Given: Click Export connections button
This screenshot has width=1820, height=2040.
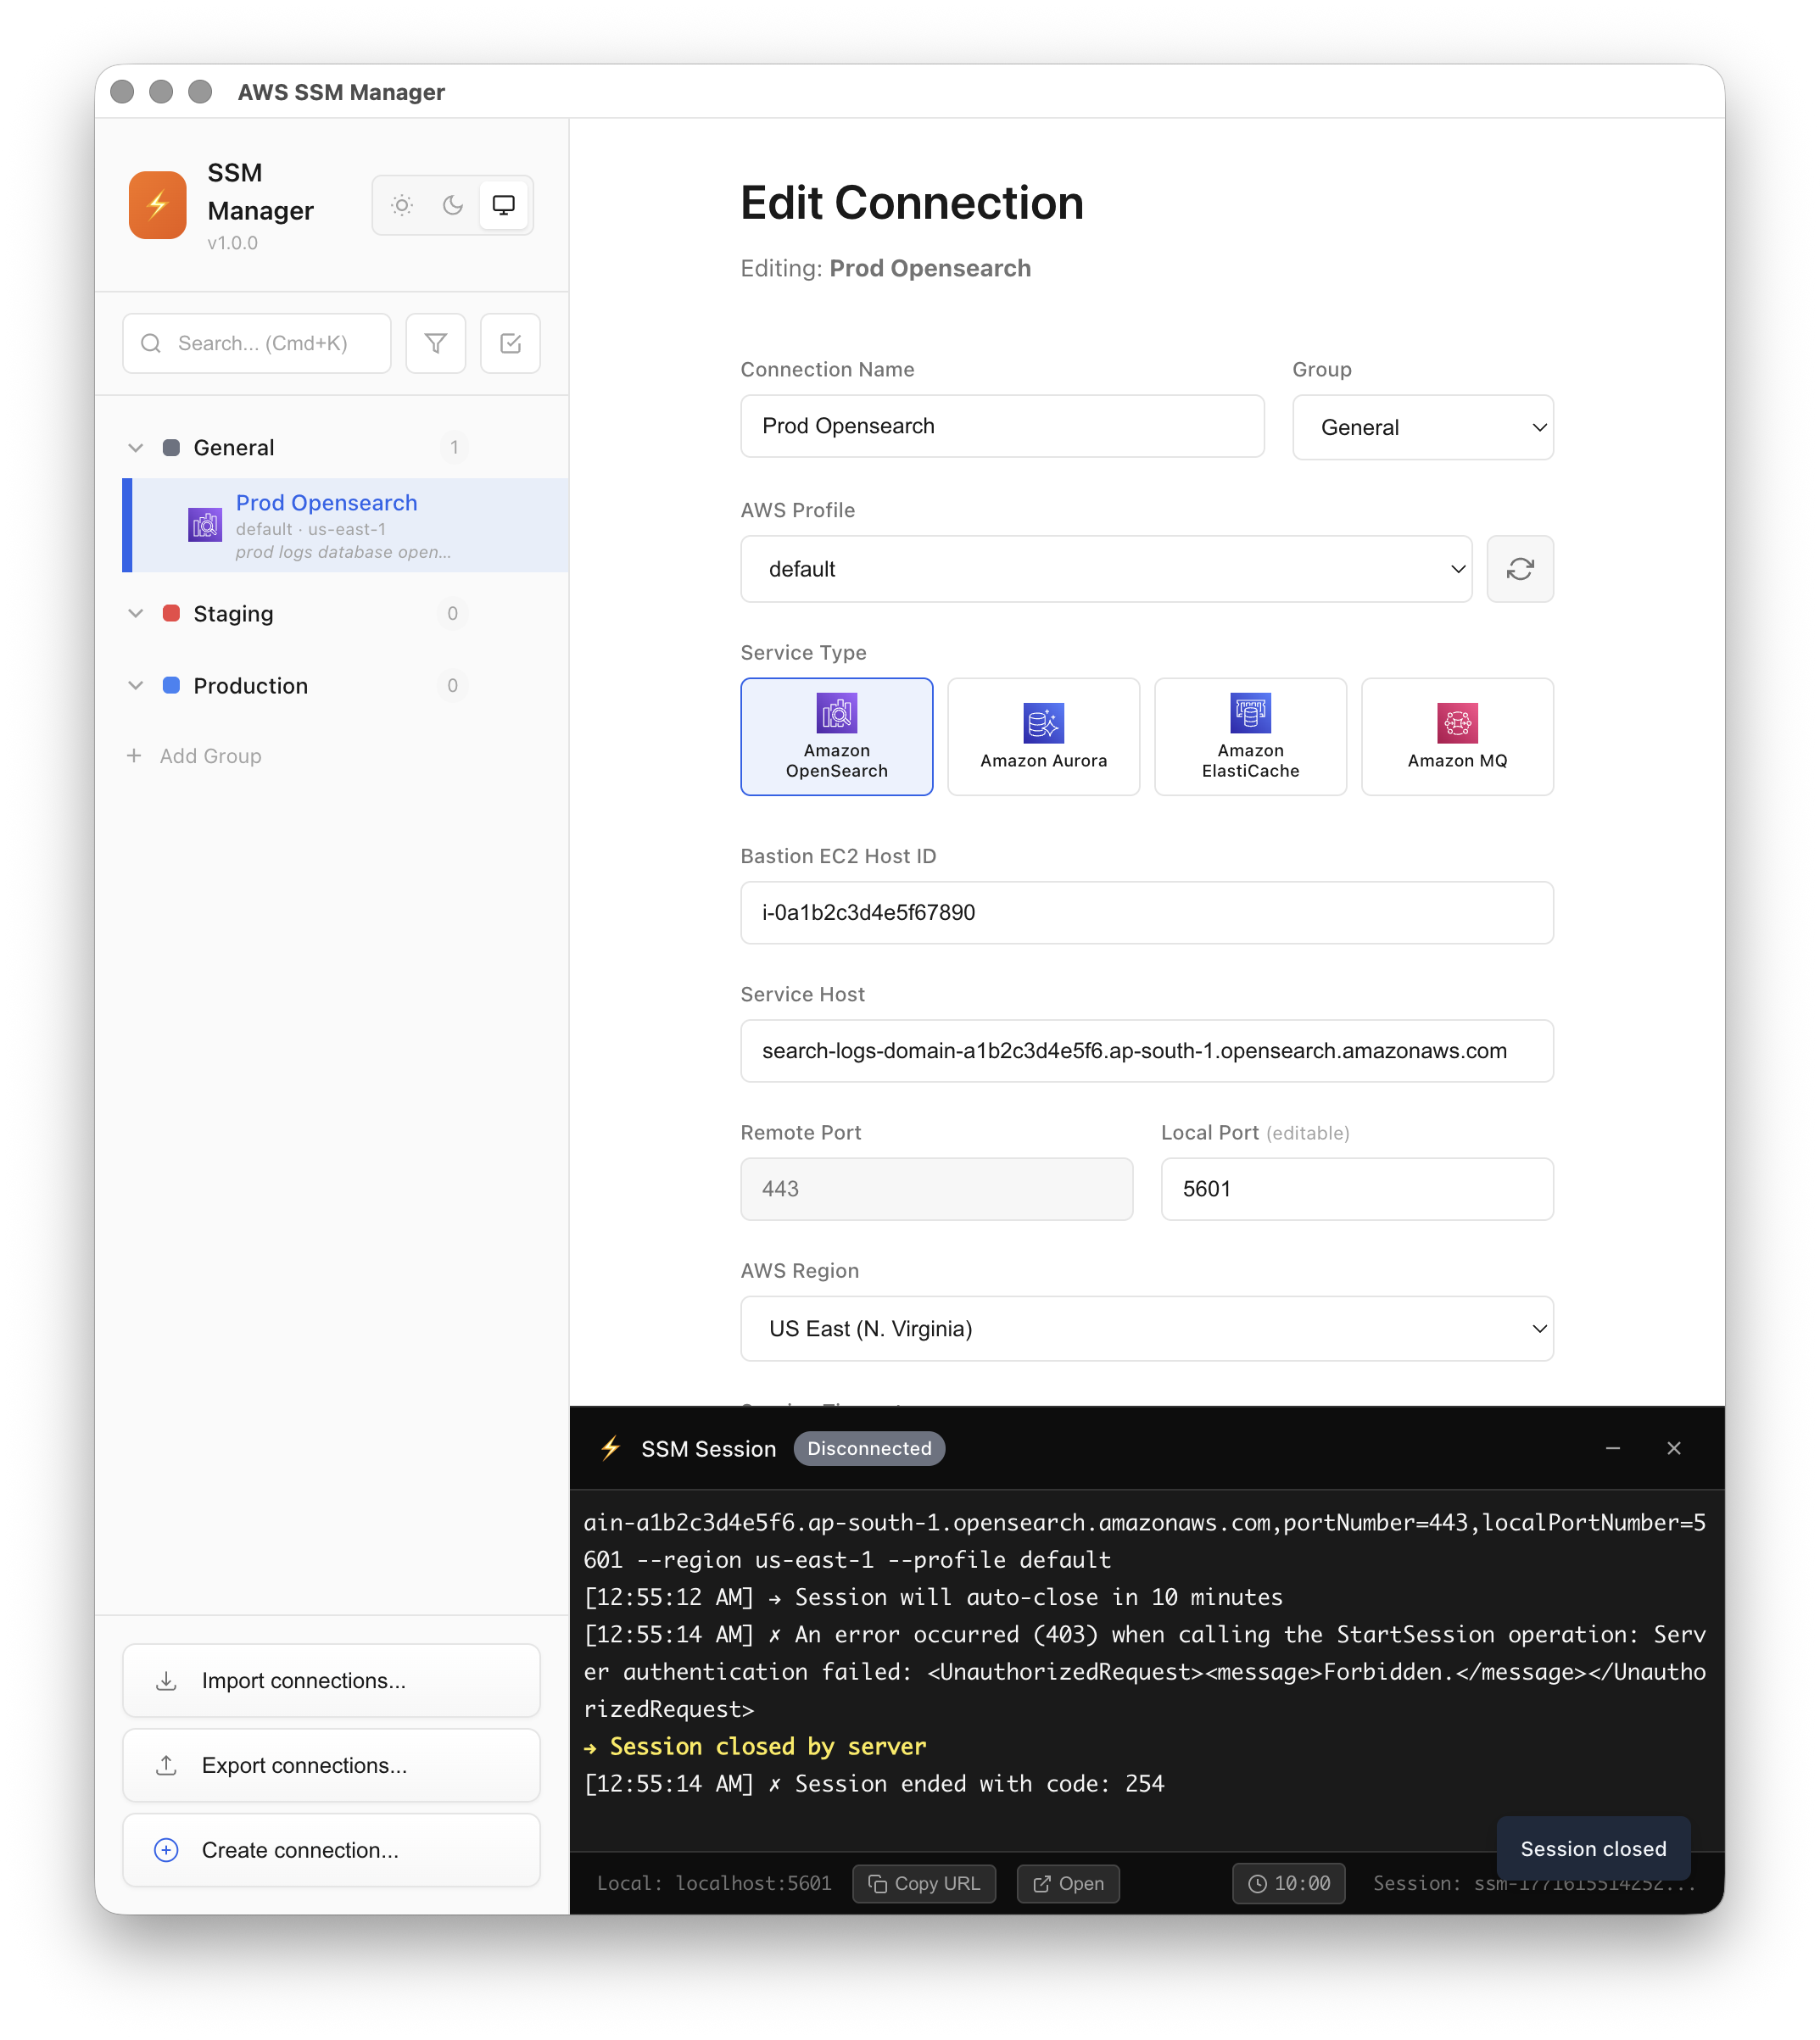Looking at the screenshot, I should pos(330,1765).
